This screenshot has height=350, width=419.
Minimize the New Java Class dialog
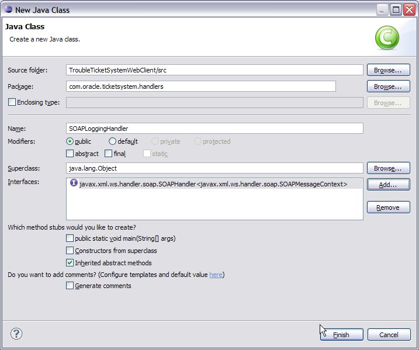[382, 10]
